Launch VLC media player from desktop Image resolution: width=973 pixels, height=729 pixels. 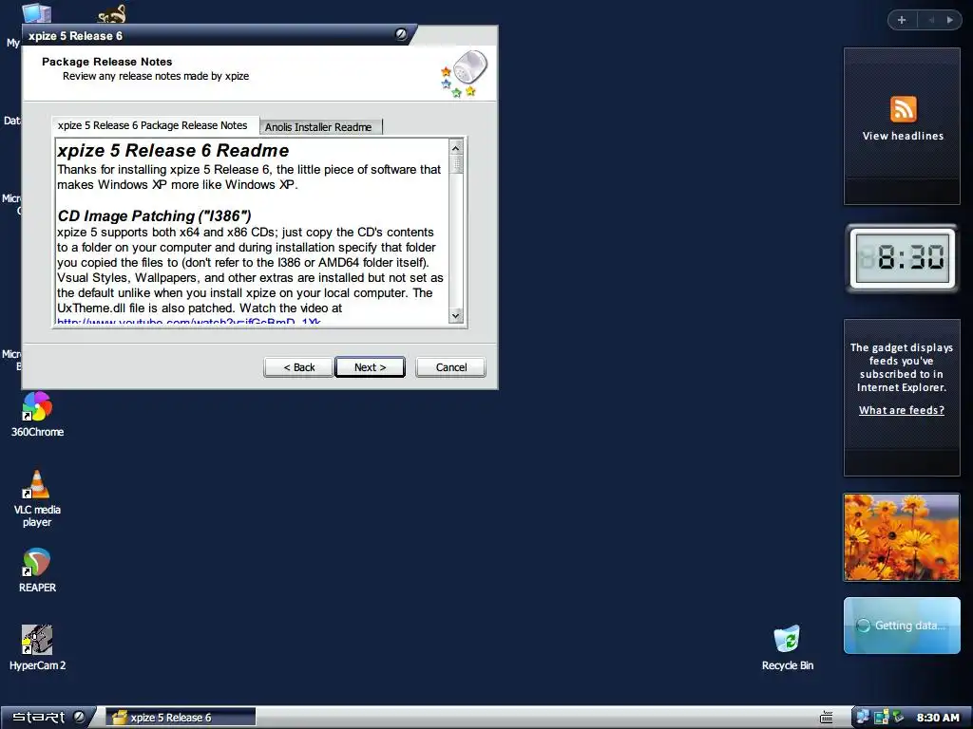pyautogui.click(x=37, y=498)
